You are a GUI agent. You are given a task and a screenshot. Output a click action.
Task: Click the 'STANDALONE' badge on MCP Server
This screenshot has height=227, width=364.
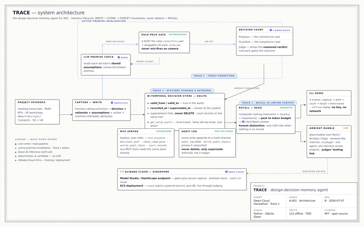[x=163, y=132]
